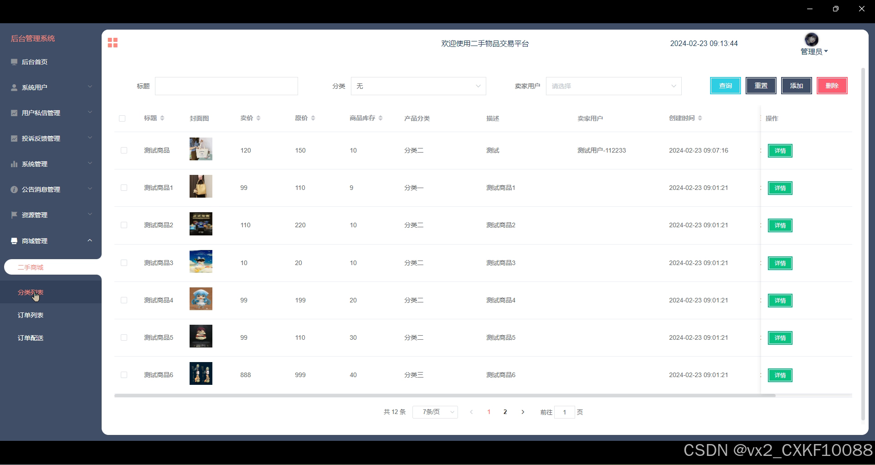
Task: Check the row checkbox for 测试商品5
Action: (x=124, y=337)
